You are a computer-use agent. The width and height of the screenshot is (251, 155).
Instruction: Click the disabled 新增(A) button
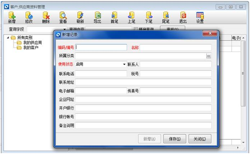(x=149, y=139)
